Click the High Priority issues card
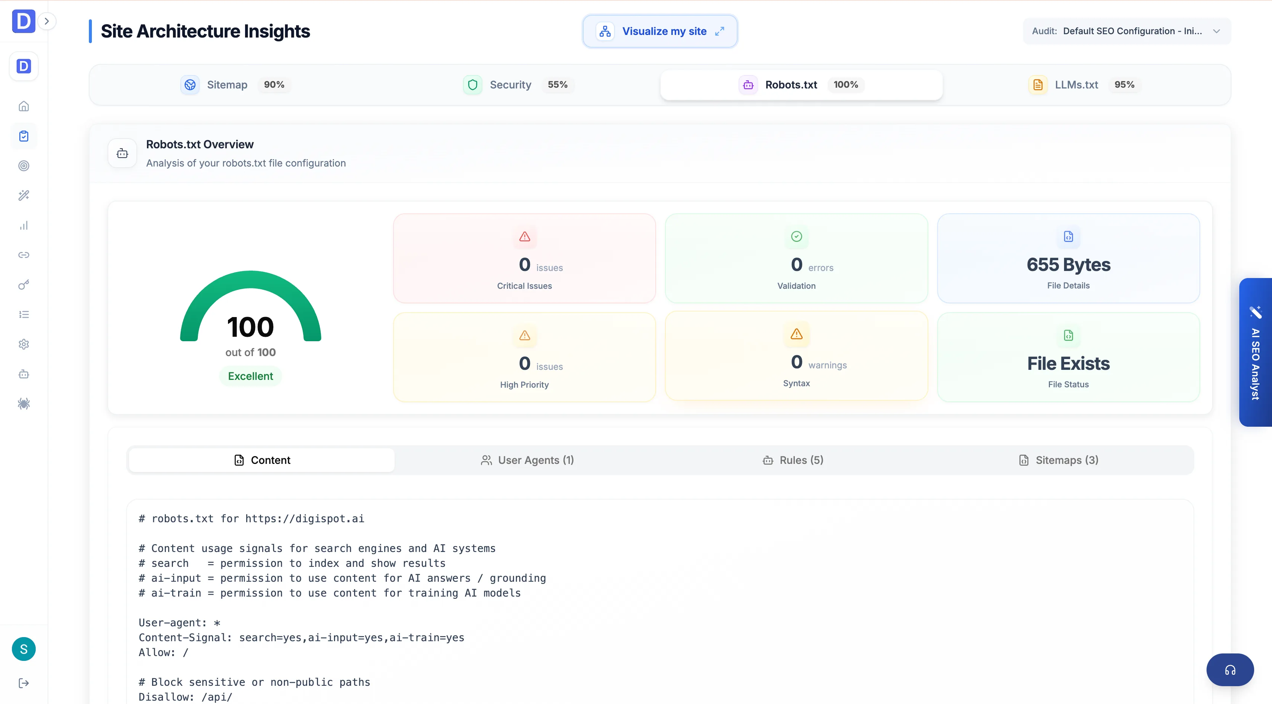Image resolution: width=1272 pixels, height=704 pixels. (524, 357)
